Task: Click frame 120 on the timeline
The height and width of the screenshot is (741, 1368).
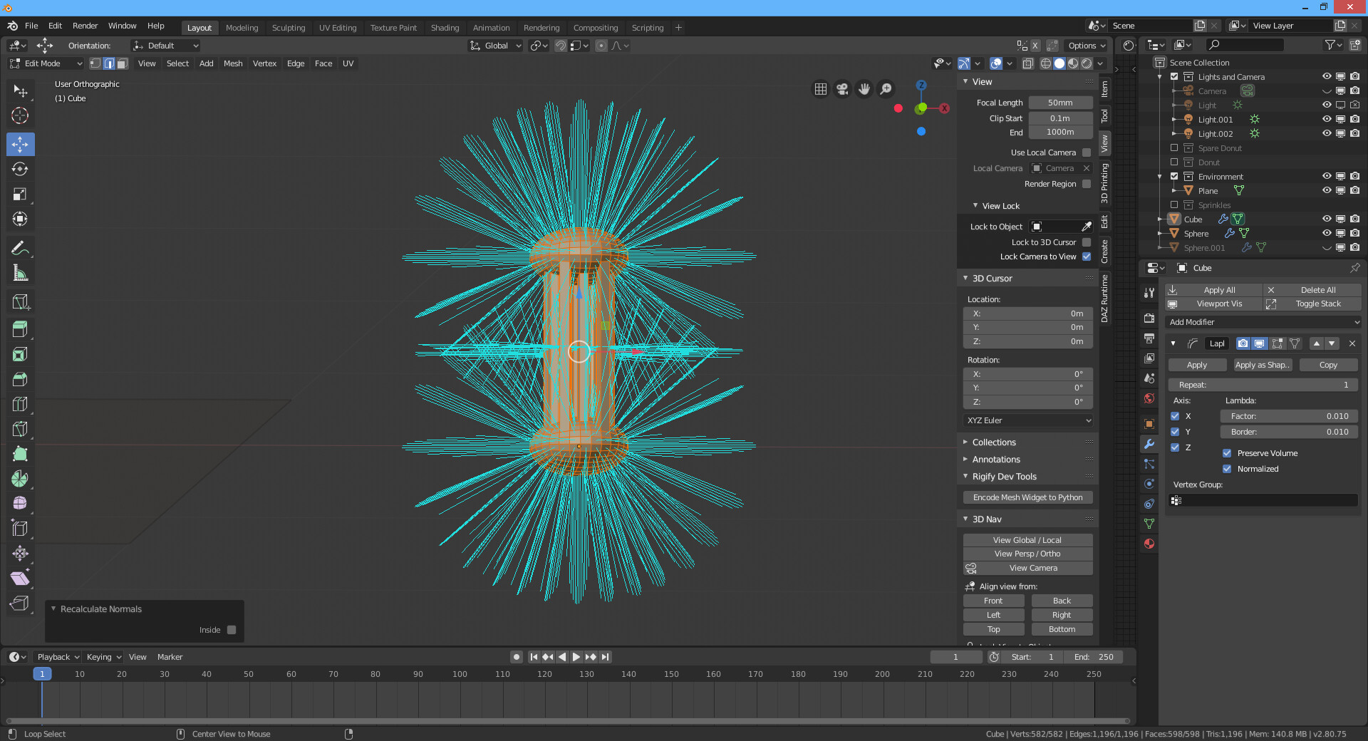Action: [x=545, y=674]
